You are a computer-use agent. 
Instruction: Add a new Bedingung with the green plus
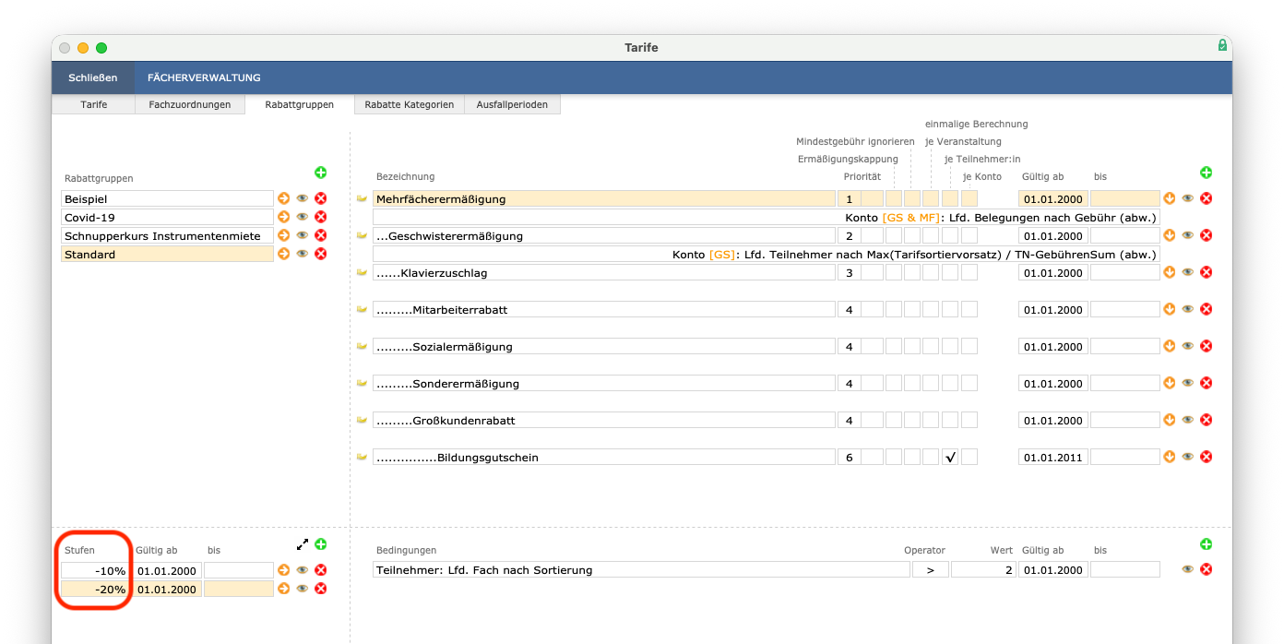click(x=1206, y=543)
